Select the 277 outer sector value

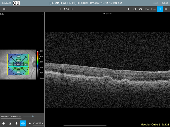coord(26,64)
